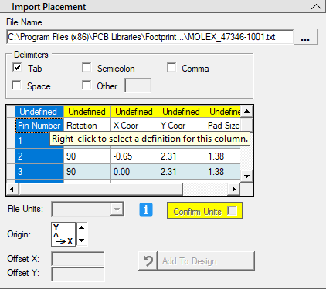Click the origin spinner up arrow
The image size is (326, 289).
82,227
